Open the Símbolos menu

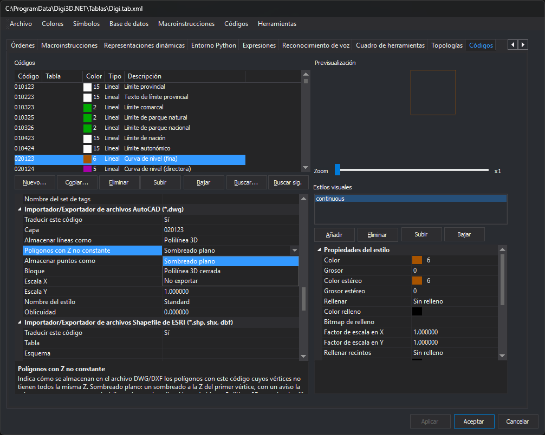[86, 24]
